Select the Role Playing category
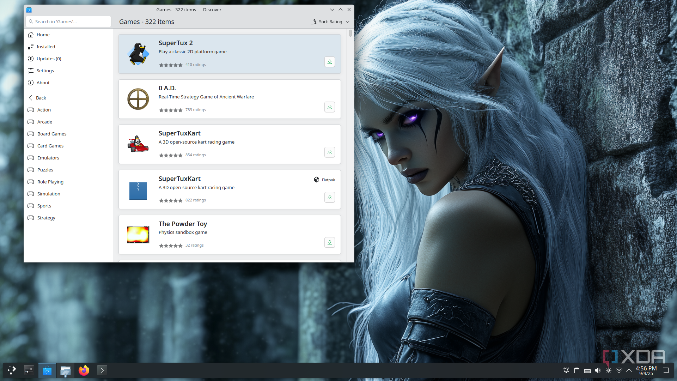Image resolution: width=677 pixels, height=381 pixels. click(x=68, y=182)
